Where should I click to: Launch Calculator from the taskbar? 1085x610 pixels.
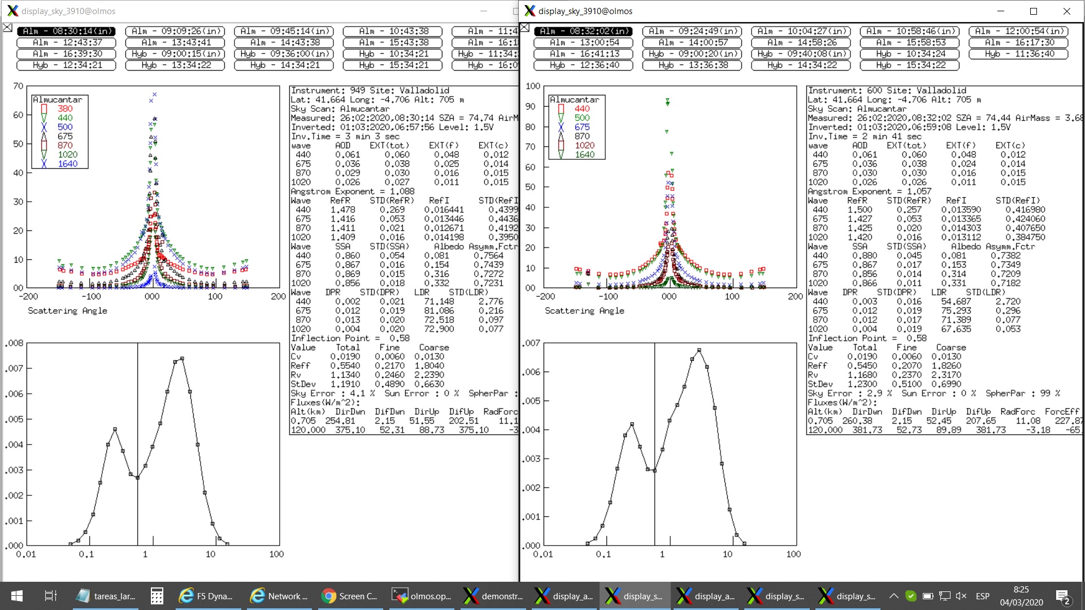click(x=157, y=596)
